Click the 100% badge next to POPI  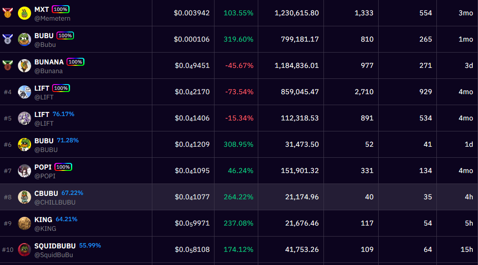tap(63, 167)
